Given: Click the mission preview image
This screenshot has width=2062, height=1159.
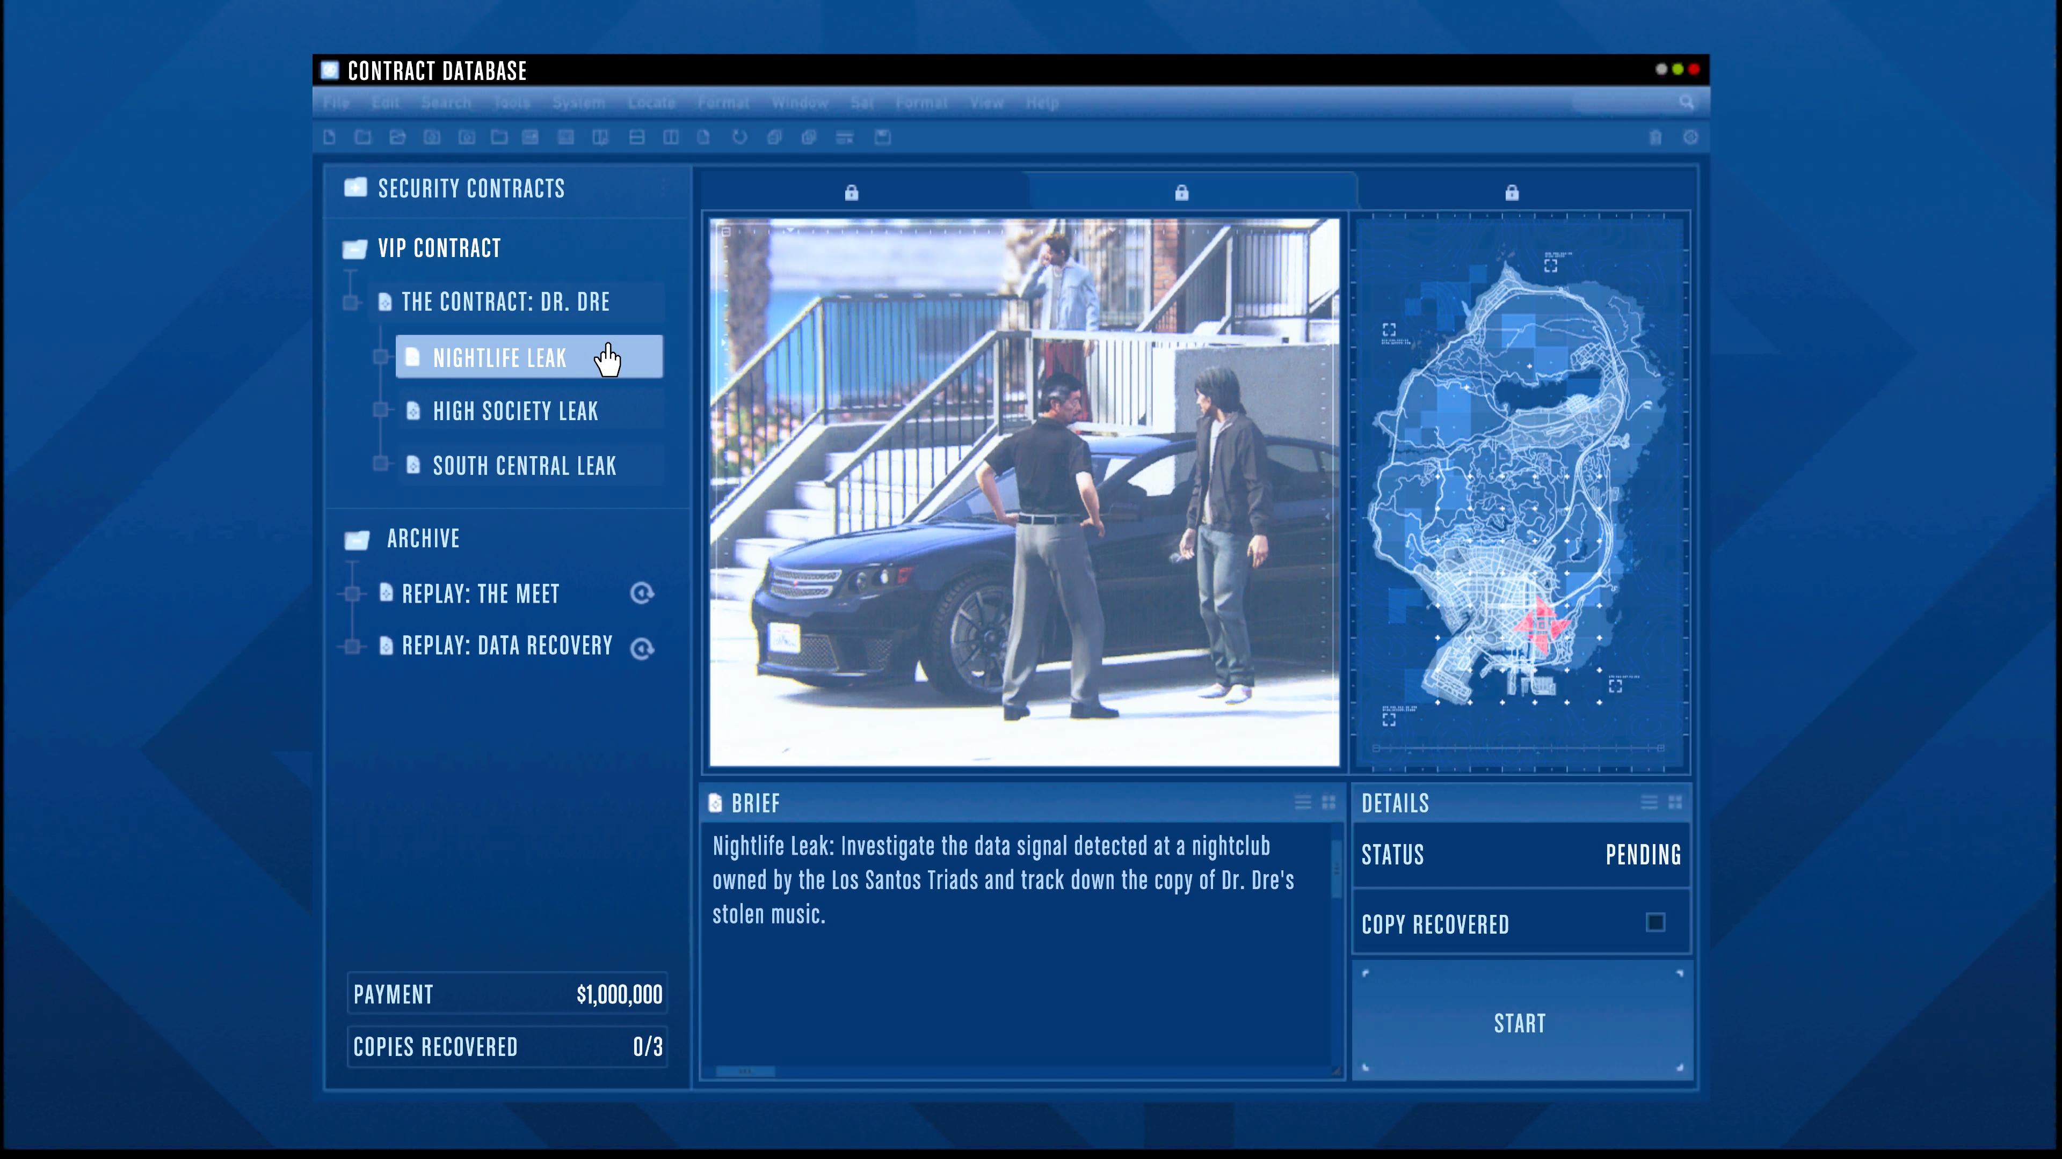Looking at the screenshot, I should point(1024,492).
